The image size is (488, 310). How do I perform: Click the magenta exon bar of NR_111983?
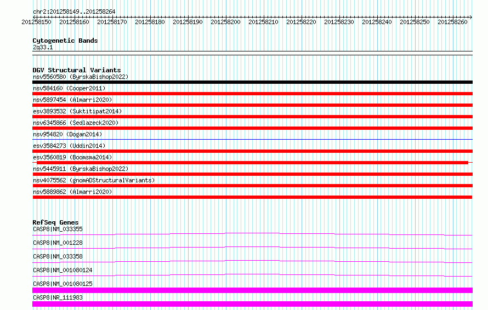(x=252, y=304)
